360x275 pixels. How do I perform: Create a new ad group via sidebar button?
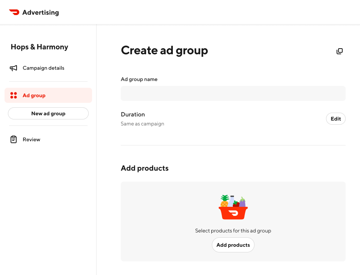(48, 113)
